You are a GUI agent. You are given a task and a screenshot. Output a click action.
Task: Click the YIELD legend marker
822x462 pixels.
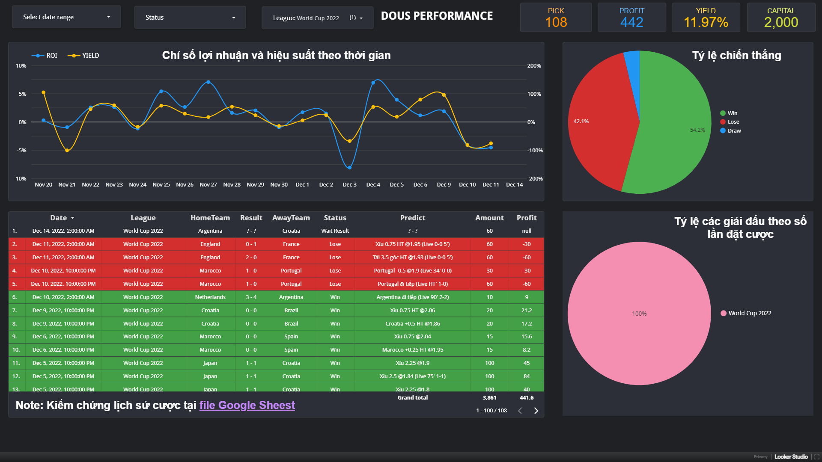tap(74, 56)
